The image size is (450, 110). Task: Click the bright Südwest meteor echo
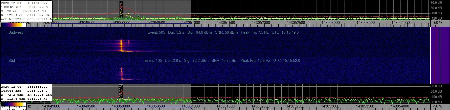point(121,46)
